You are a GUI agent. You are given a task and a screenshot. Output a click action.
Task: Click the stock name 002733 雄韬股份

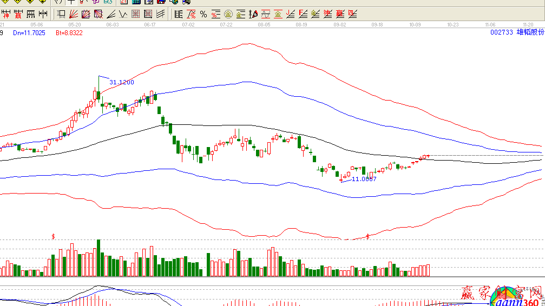pyautogui.click(x=516, y=32)
